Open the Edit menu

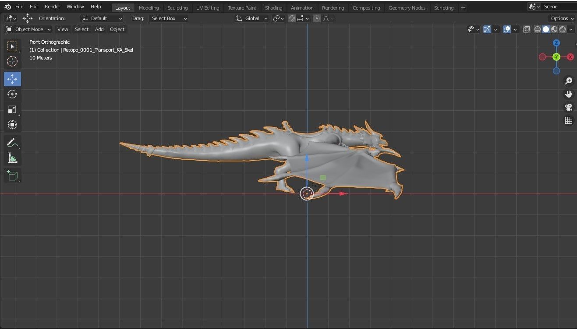point(34,7)
